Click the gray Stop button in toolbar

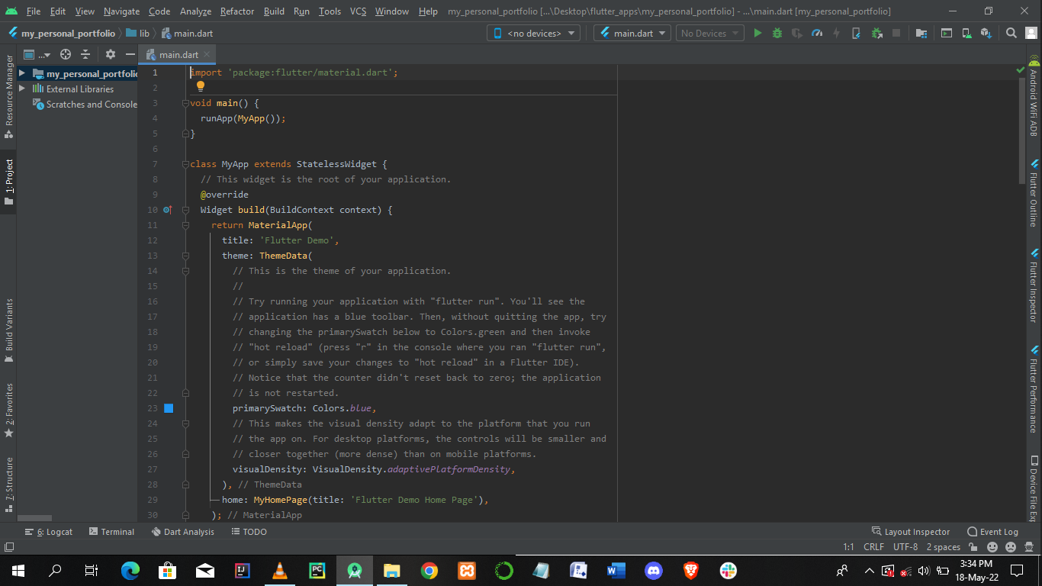pos(896,33)
